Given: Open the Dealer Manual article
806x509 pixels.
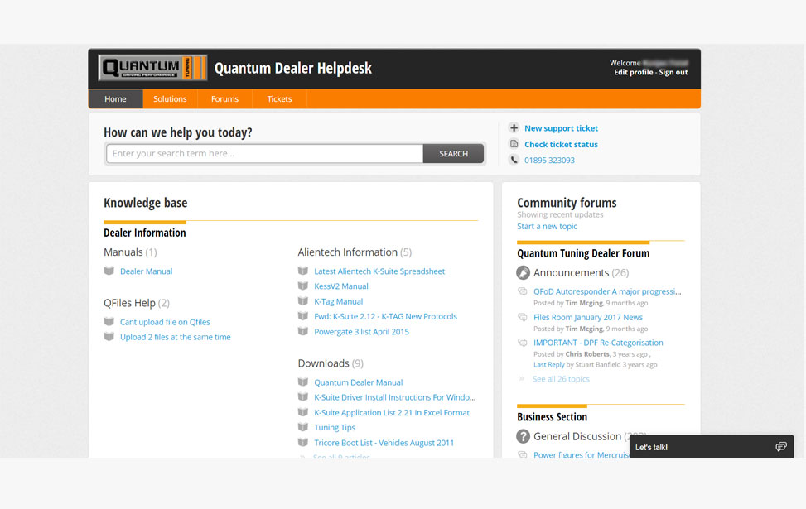Looking at the screenshot, I should click(146, 271).
